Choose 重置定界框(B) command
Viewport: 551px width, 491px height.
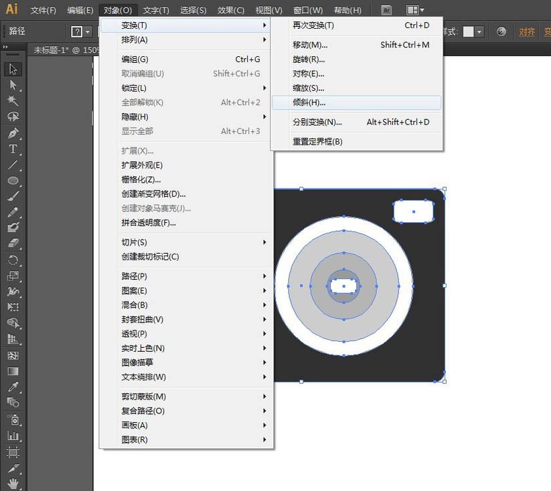(x=356, y=142)
